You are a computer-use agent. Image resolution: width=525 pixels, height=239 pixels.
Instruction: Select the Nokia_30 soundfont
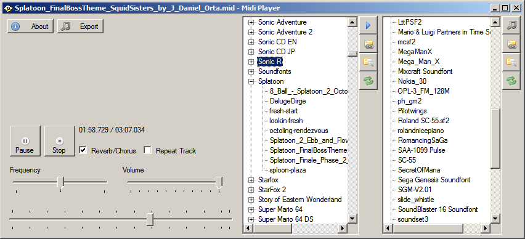point(412,81)
